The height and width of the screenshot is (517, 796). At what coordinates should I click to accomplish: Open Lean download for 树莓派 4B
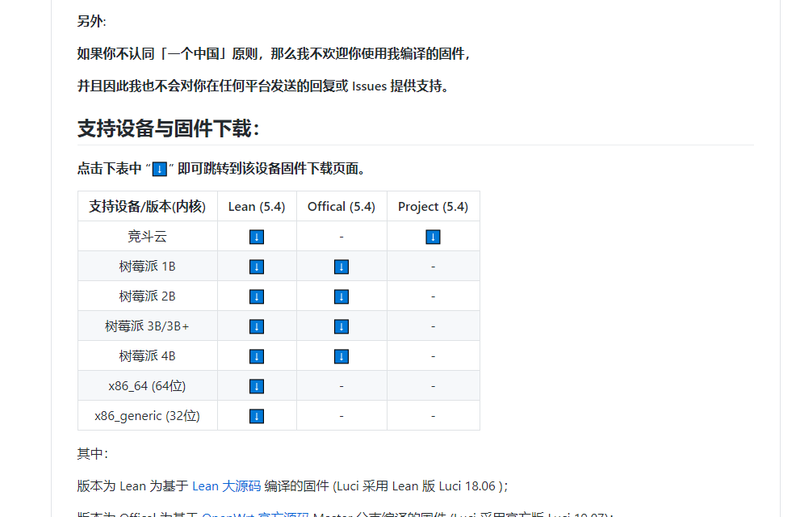[x=257, y=356]
